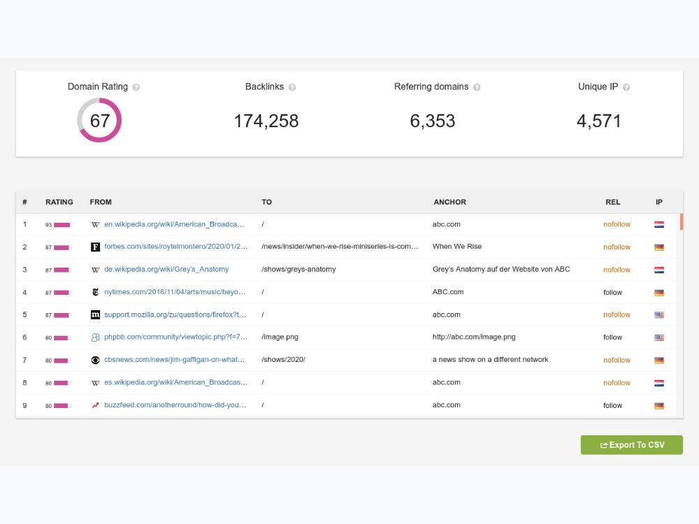
Task: Click the CBS News eye favicon
Action: pos(95,360)
